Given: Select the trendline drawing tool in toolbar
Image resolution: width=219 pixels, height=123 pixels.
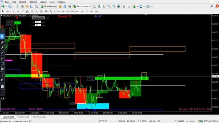Looking at the screenshot, I should (x=23, y=11).
